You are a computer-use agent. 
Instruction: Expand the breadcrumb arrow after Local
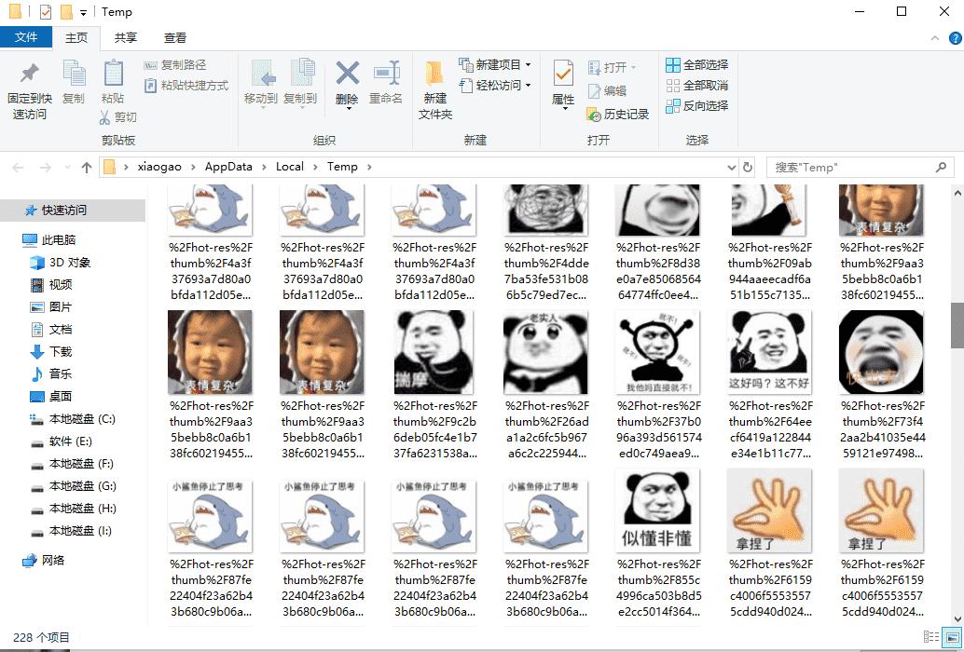[x=314, y=166]
